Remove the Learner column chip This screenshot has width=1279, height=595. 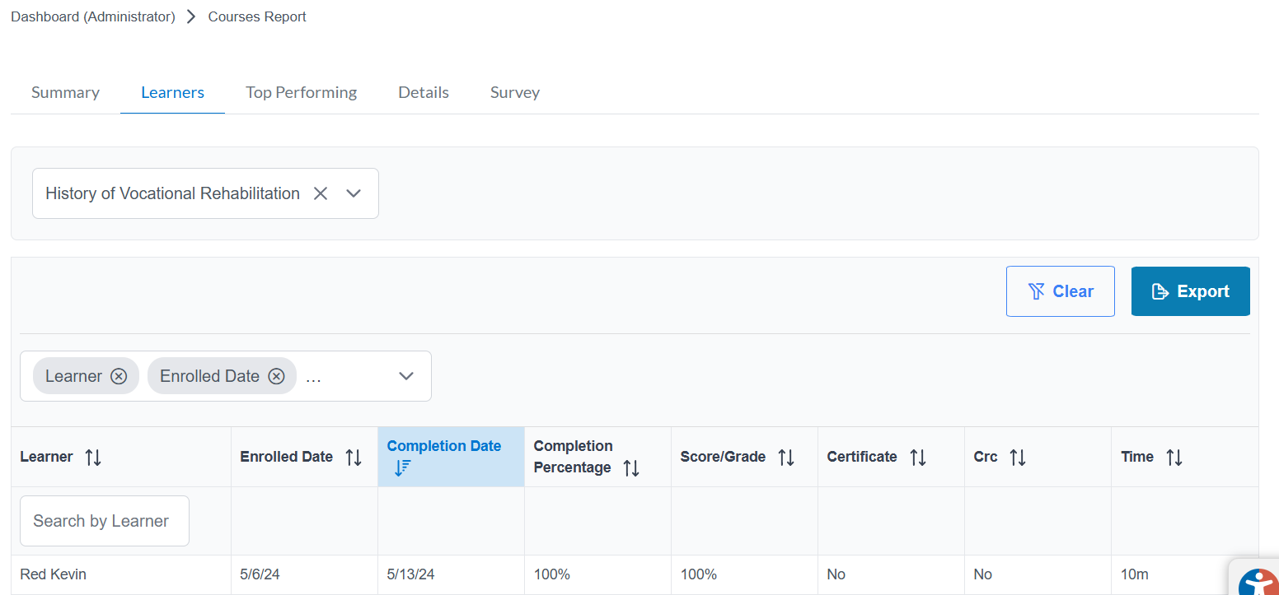tap(119, 376)
